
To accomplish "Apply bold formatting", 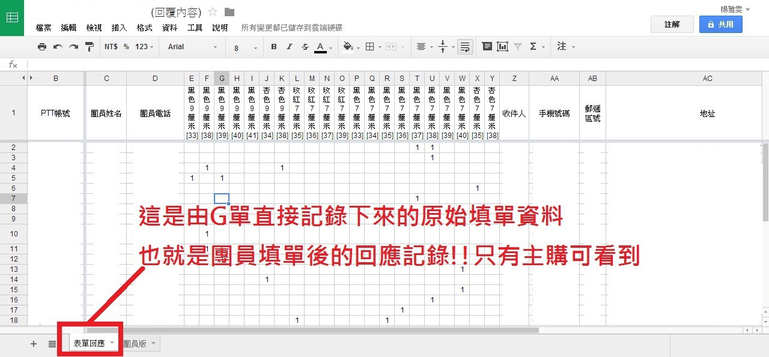I will (274, 47).
